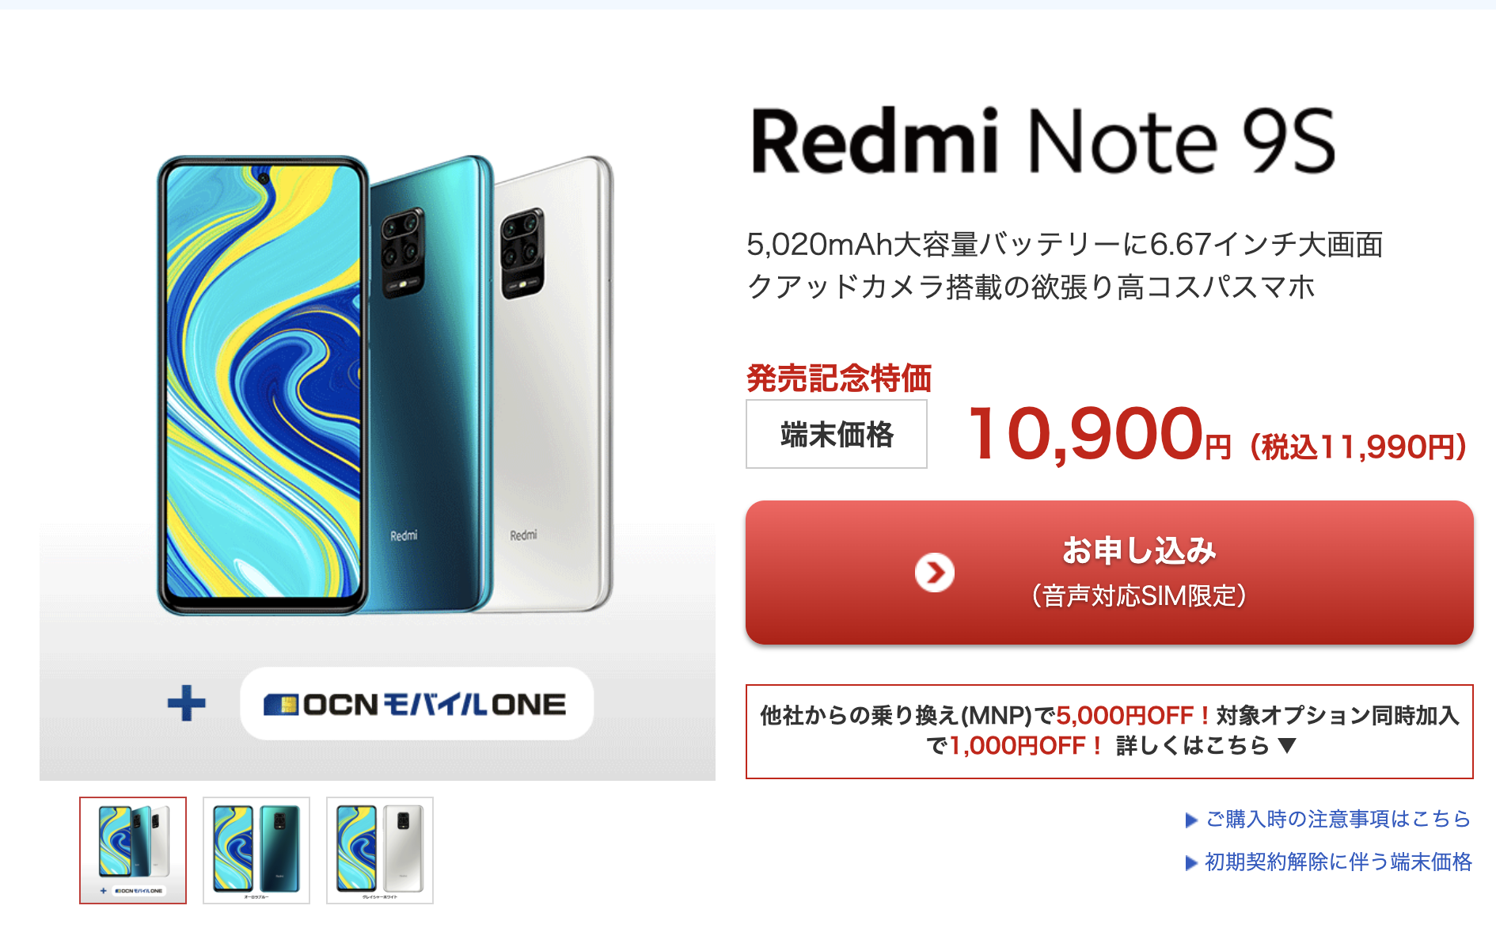The width and height of the screenshot is (1496, 936).
Task: Click the blue arrow beside 初期契約解除 link
Action: [1191, 863]
